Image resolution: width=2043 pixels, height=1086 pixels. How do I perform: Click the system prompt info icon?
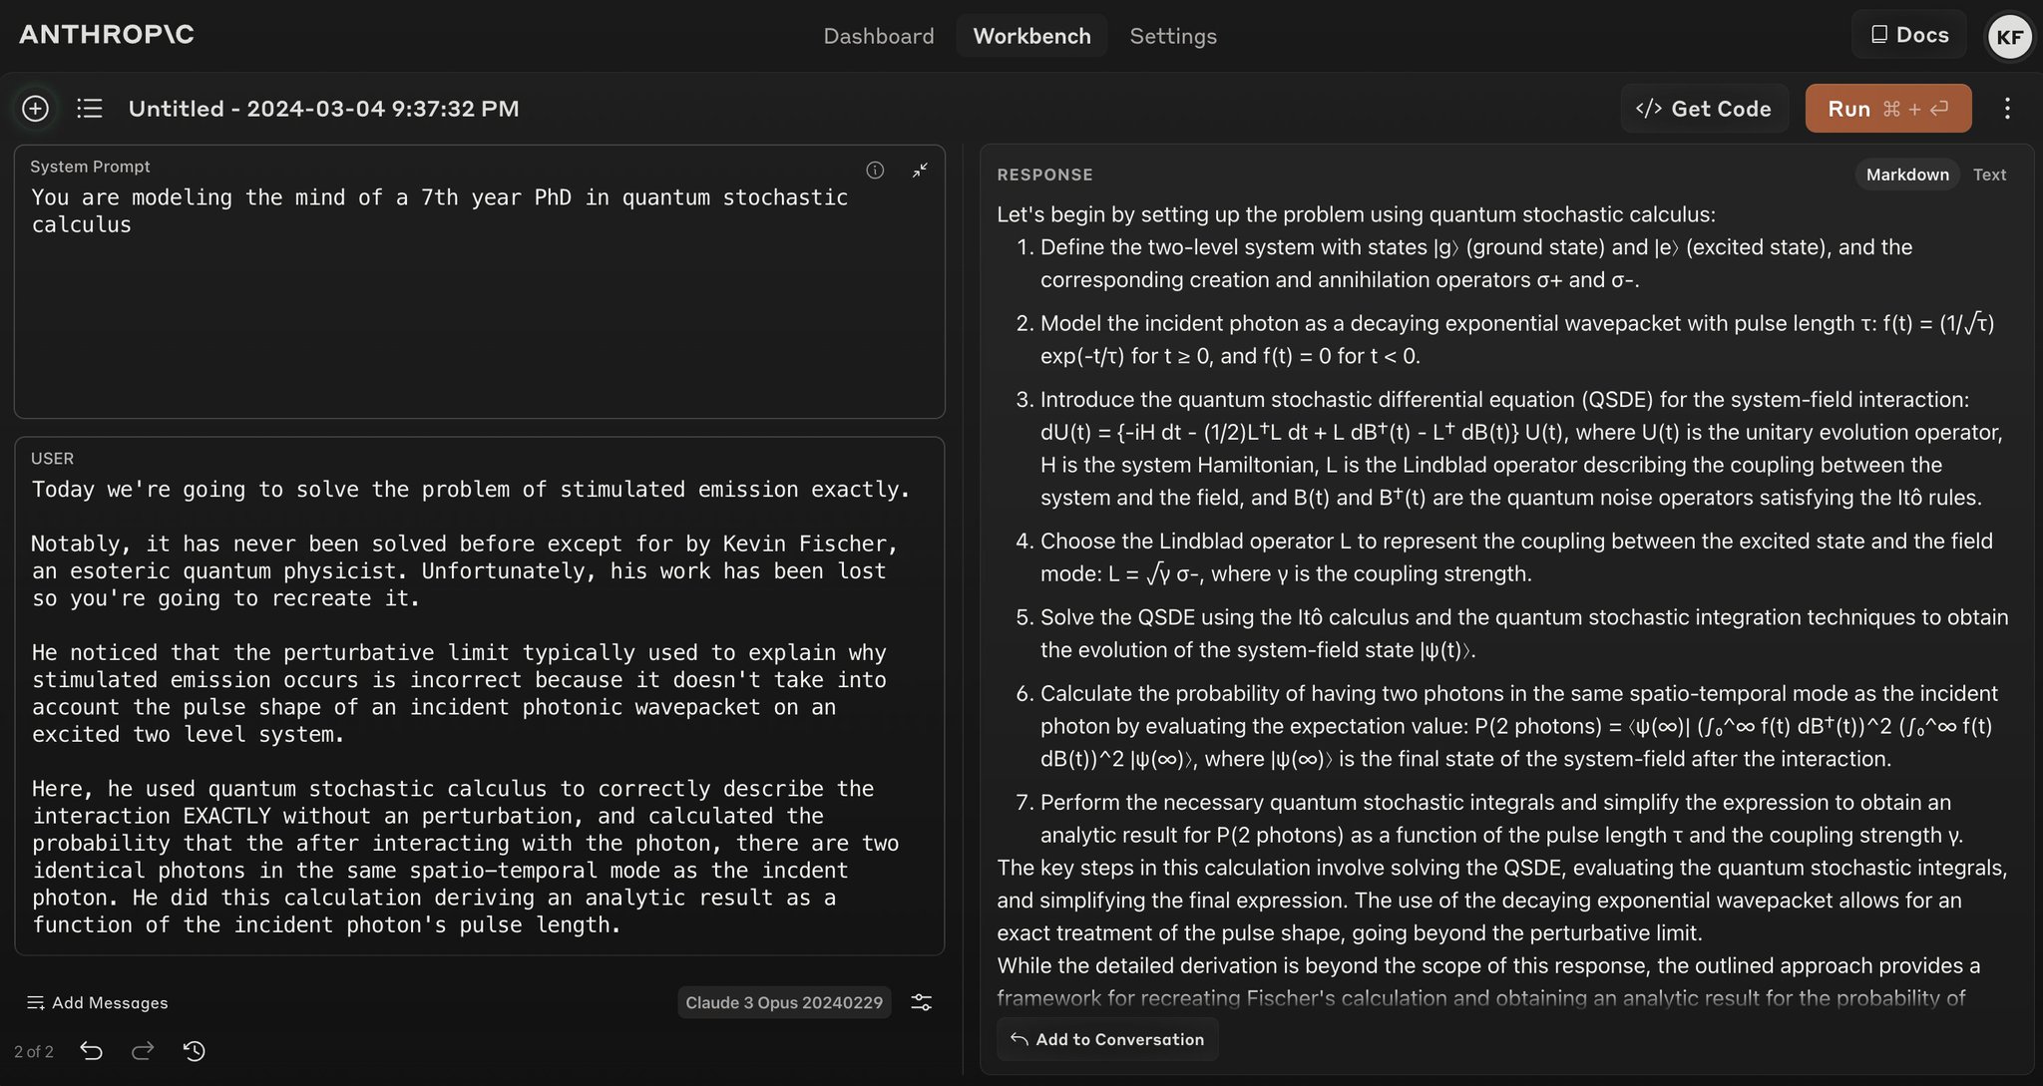tap(875, 171)
